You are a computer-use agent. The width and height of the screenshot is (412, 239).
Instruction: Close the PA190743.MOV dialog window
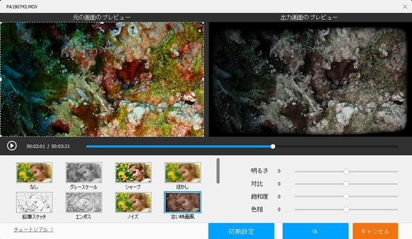tap(405, 6)
